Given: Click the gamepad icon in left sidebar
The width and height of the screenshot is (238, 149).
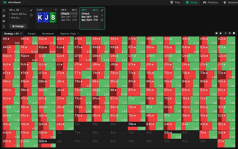Looking at the screenshot, I should [3, 21].
